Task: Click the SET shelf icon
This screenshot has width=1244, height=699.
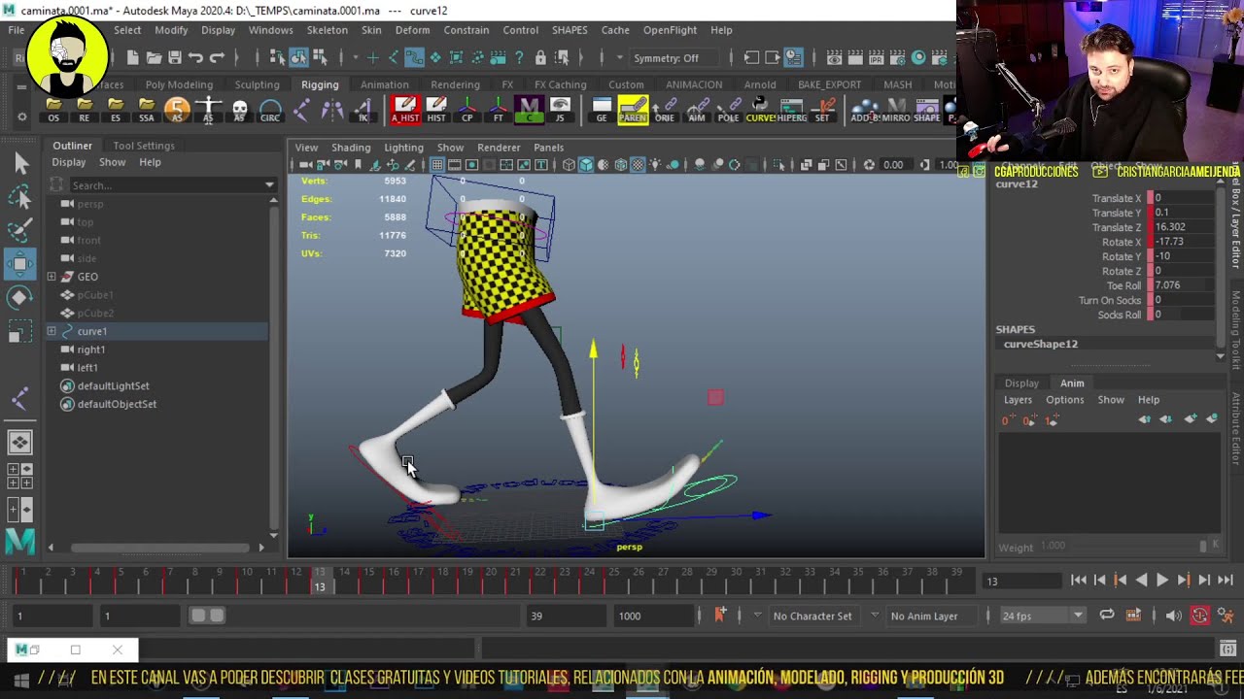Action: pos(822,110)
